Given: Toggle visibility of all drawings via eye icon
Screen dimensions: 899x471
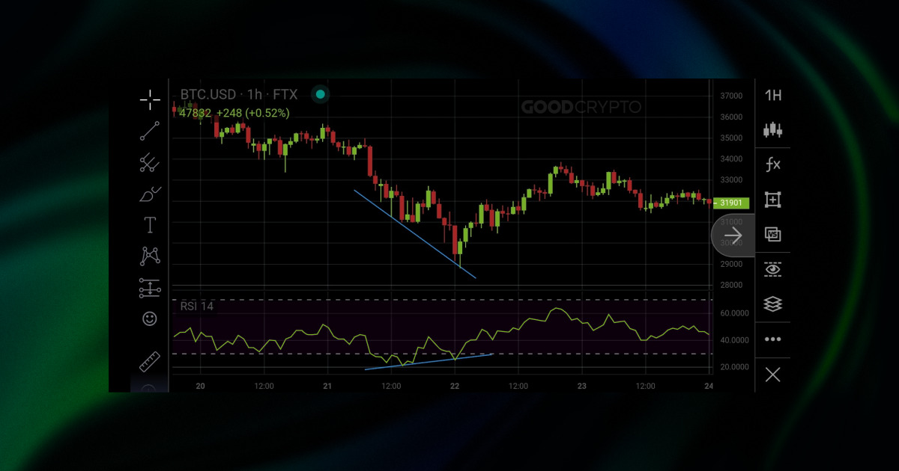Looking at the screenshot, I should [x=773, y=268].
